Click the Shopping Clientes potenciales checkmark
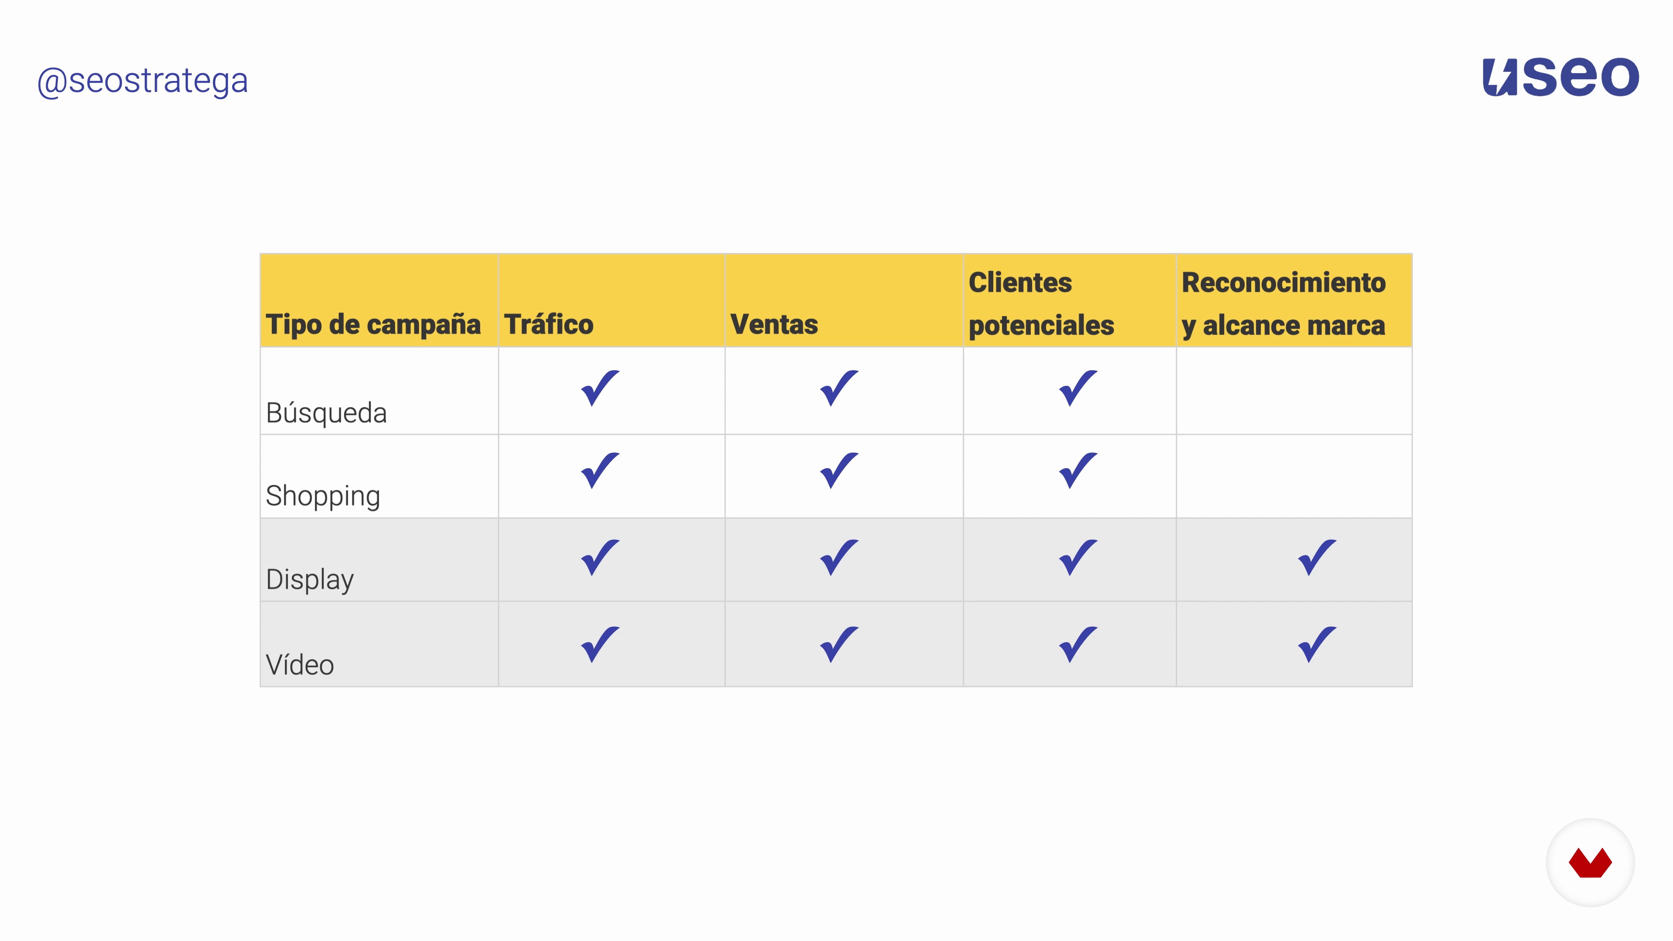The image size is (1673, 941). click(1078, 470)
